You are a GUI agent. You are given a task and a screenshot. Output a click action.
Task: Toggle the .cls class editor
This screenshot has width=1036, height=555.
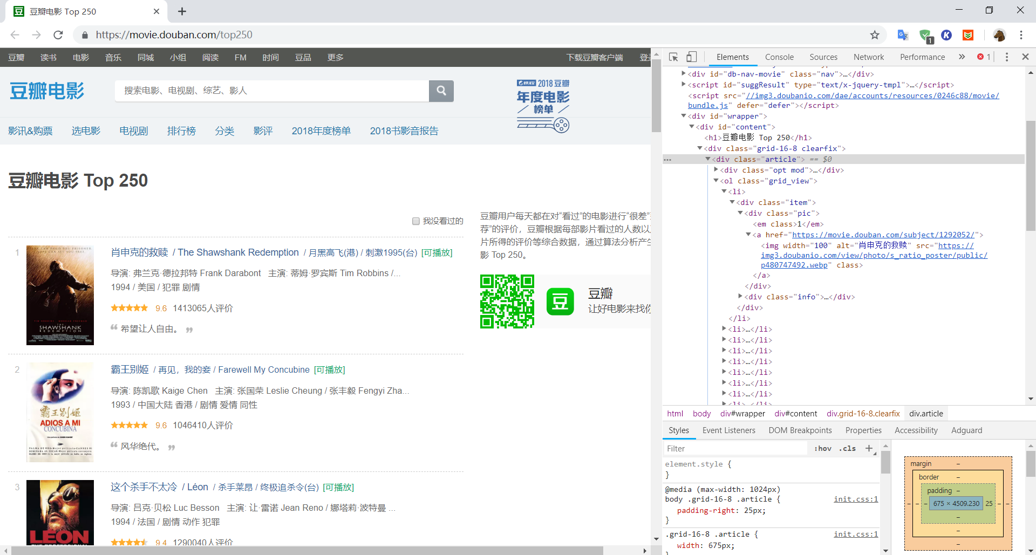coord(848,448)
